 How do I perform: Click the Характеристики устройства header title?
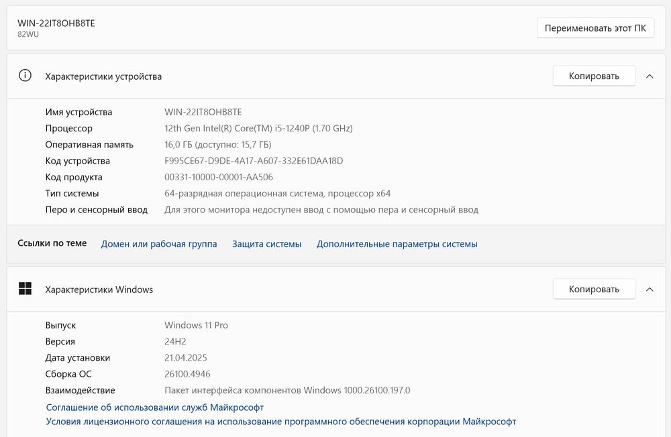pos(103,76)
